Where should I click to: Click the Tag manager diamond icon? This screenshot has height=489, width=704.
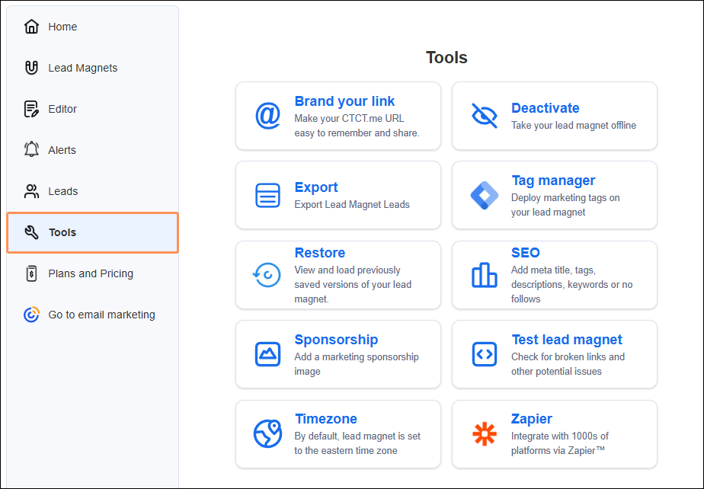(484, 196)
